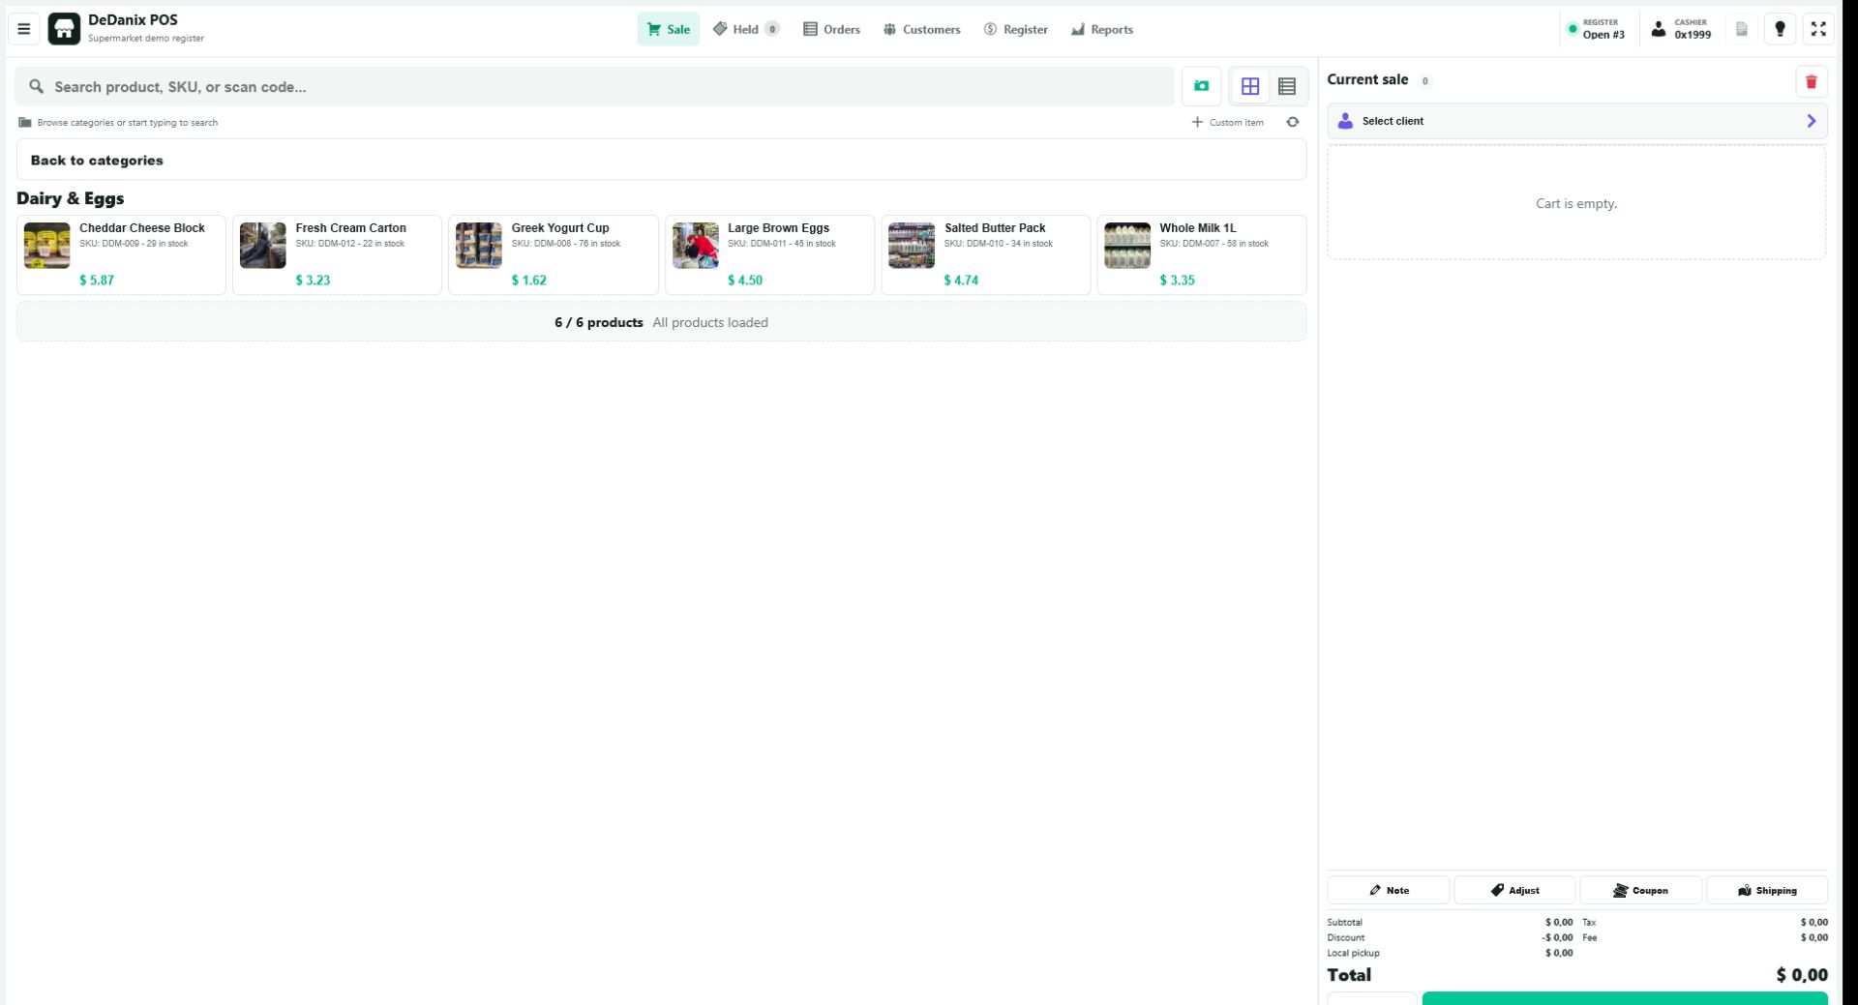Add Fresh Cream Carton to cart
The height and width of the screenshot is (1005, 1858).
[337, 254]
